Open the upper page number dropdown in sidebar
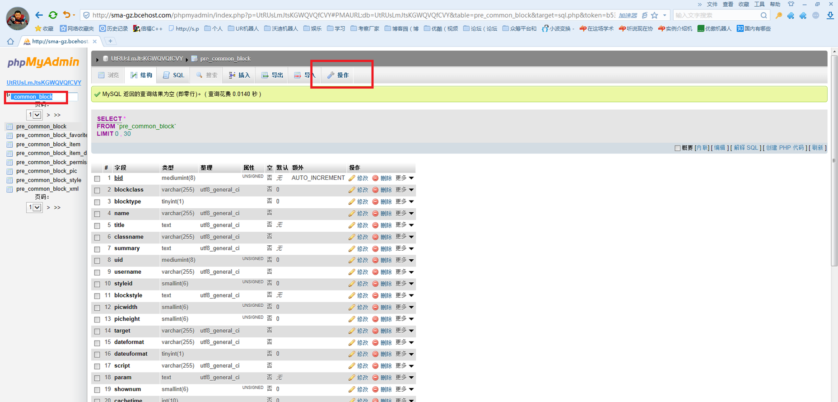 point(34,115)
